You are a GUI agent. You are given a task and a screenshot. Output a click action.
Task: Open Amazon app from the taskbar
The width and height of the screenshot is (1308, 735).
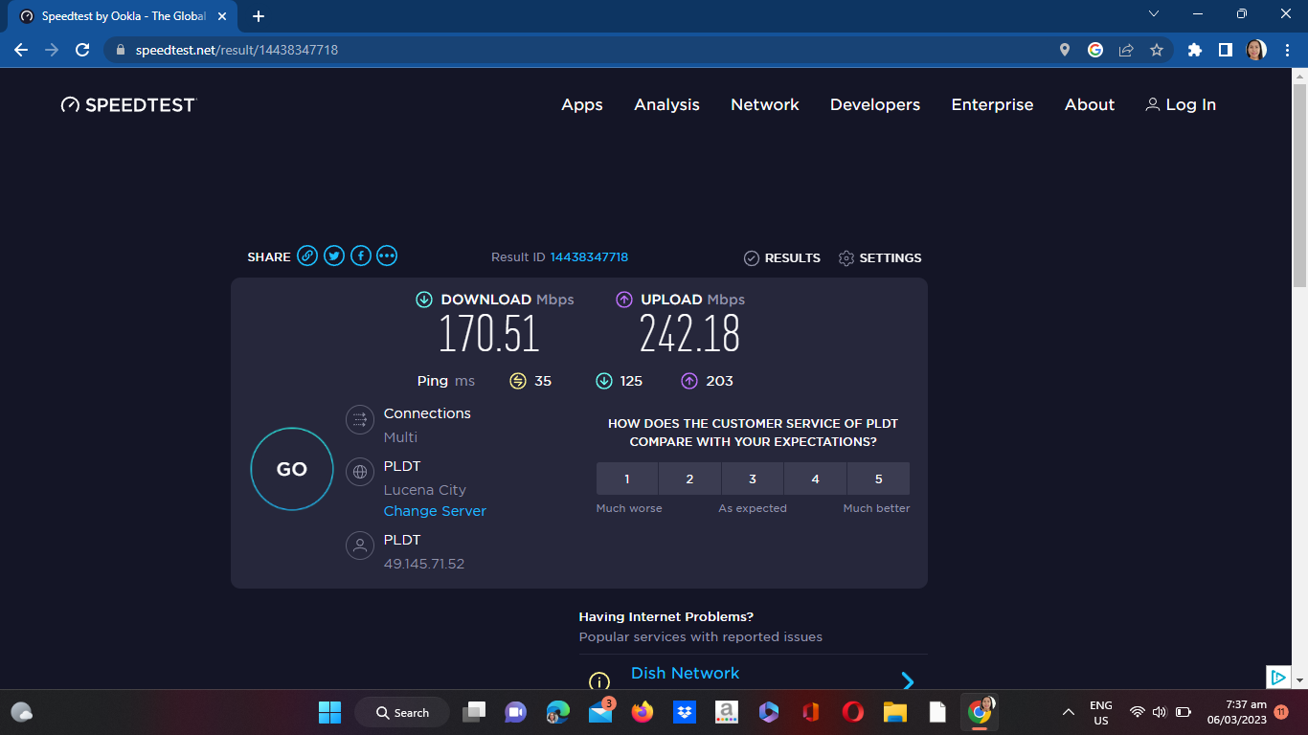tap(726, 712)
